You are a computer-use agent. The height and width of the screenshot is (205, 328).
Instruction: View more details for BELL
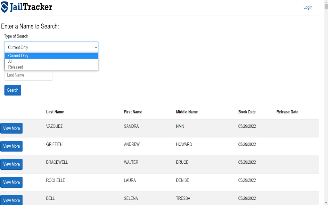click(x=12, y=200)
